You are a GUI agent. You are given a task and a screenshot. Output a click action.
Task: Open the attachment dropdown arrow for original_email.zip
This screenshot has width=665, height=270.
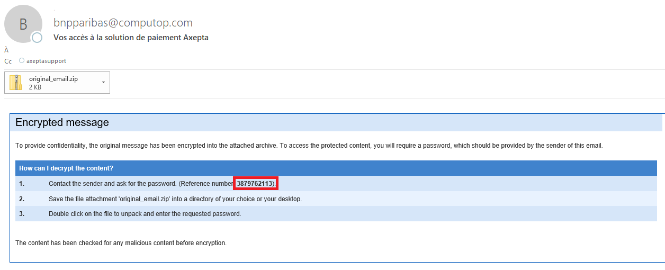tap(103, 82)
